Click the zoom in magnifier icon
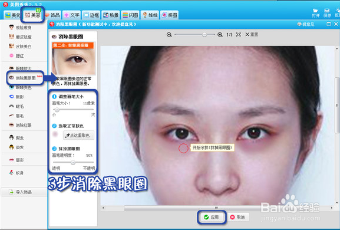 tap(220, 35)
